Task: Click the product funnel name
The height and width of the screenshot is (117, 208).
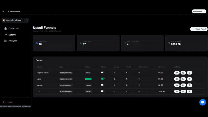Action: click(40, 85)
